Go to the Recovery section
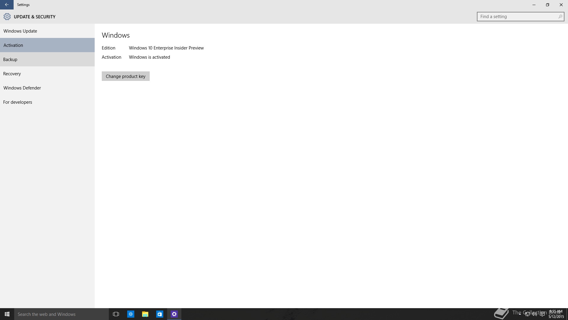This screenshot has width=568, height=320. click(12, 73)
